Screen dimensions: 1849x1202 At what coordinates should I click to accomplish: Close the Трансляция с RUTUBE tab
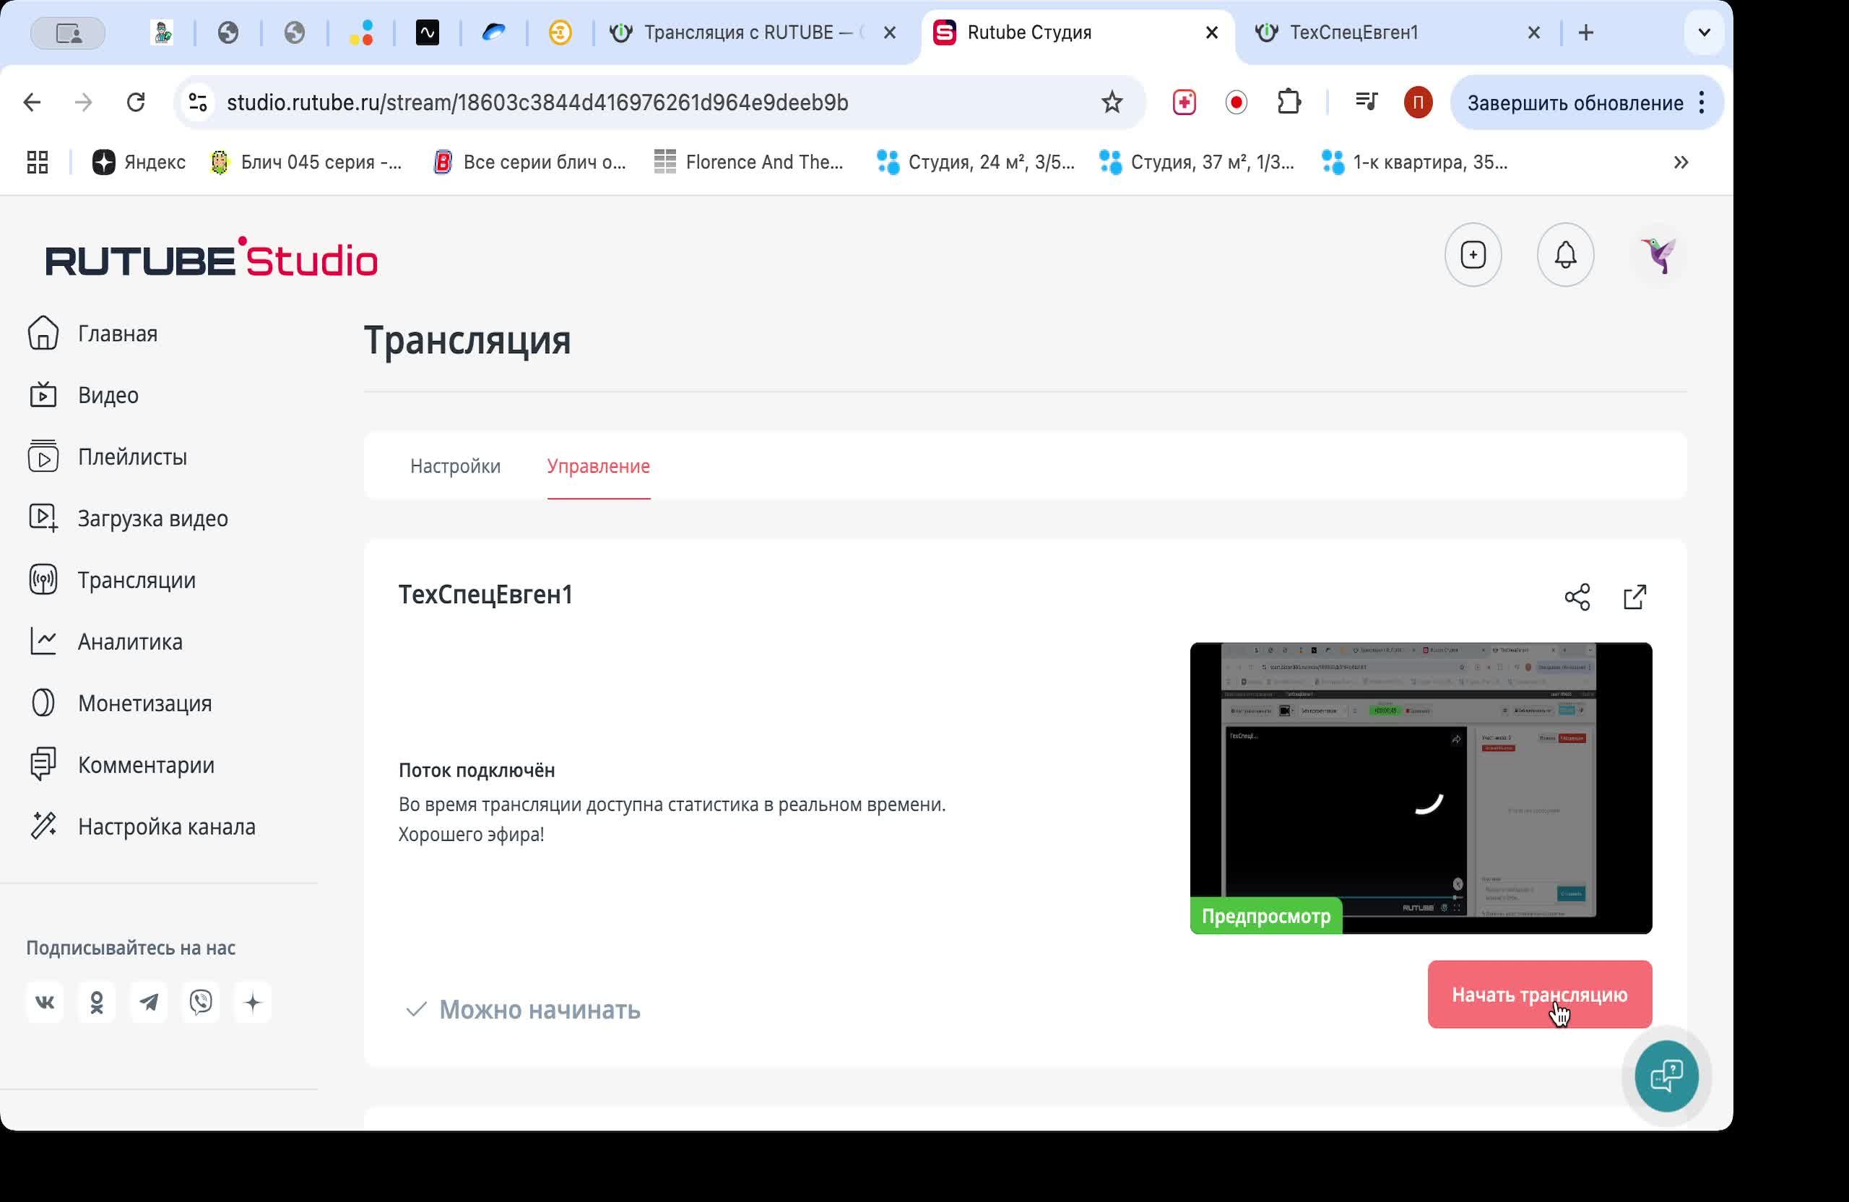tap(890, 33)
